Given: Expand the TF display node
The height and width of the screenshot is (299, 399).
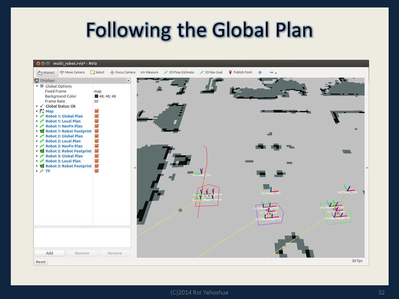Looking at the screenshot, I should coord(37,171).
